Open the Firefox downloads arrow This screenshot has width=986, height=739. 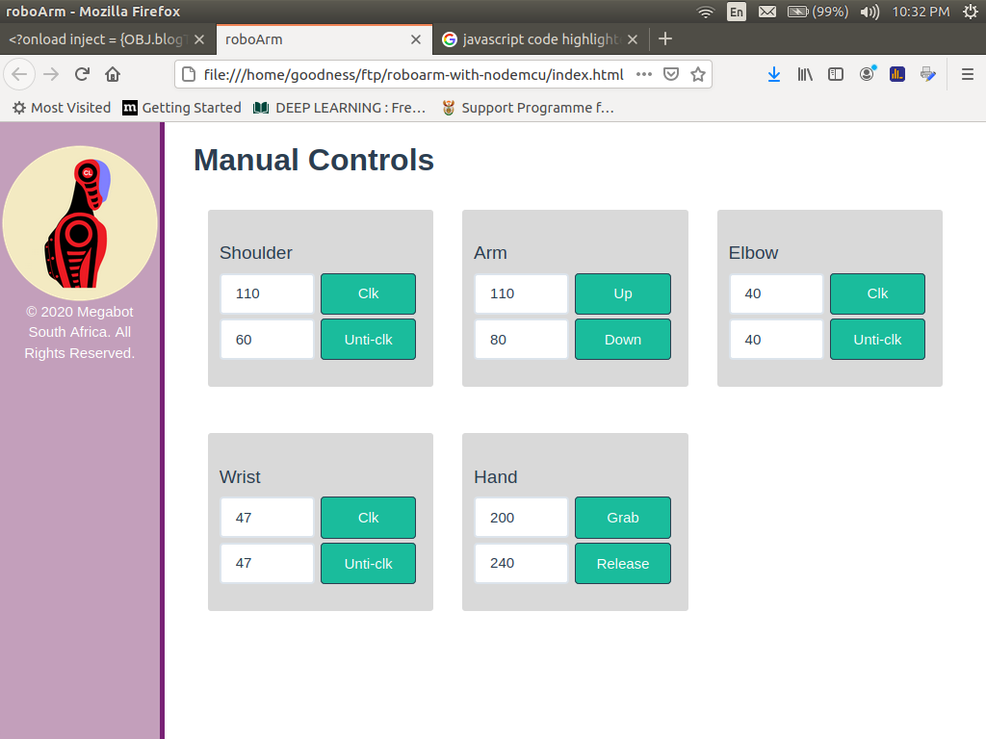click(x=774, y=74)
